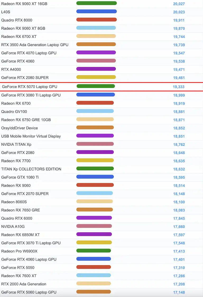Select Quadro RTX 8000 in the list
Viewport: 203px width, 297px height.
pos(17,20)
